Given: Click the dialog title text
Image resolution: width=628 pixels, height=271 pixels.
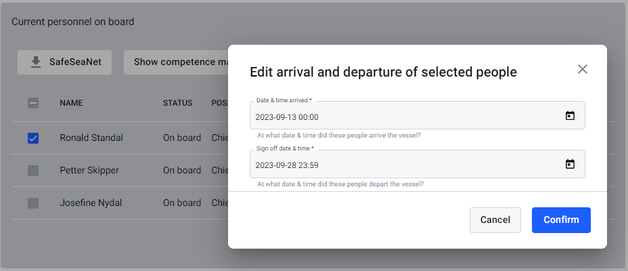Looking at the screenshot, I should click(383, 72).
